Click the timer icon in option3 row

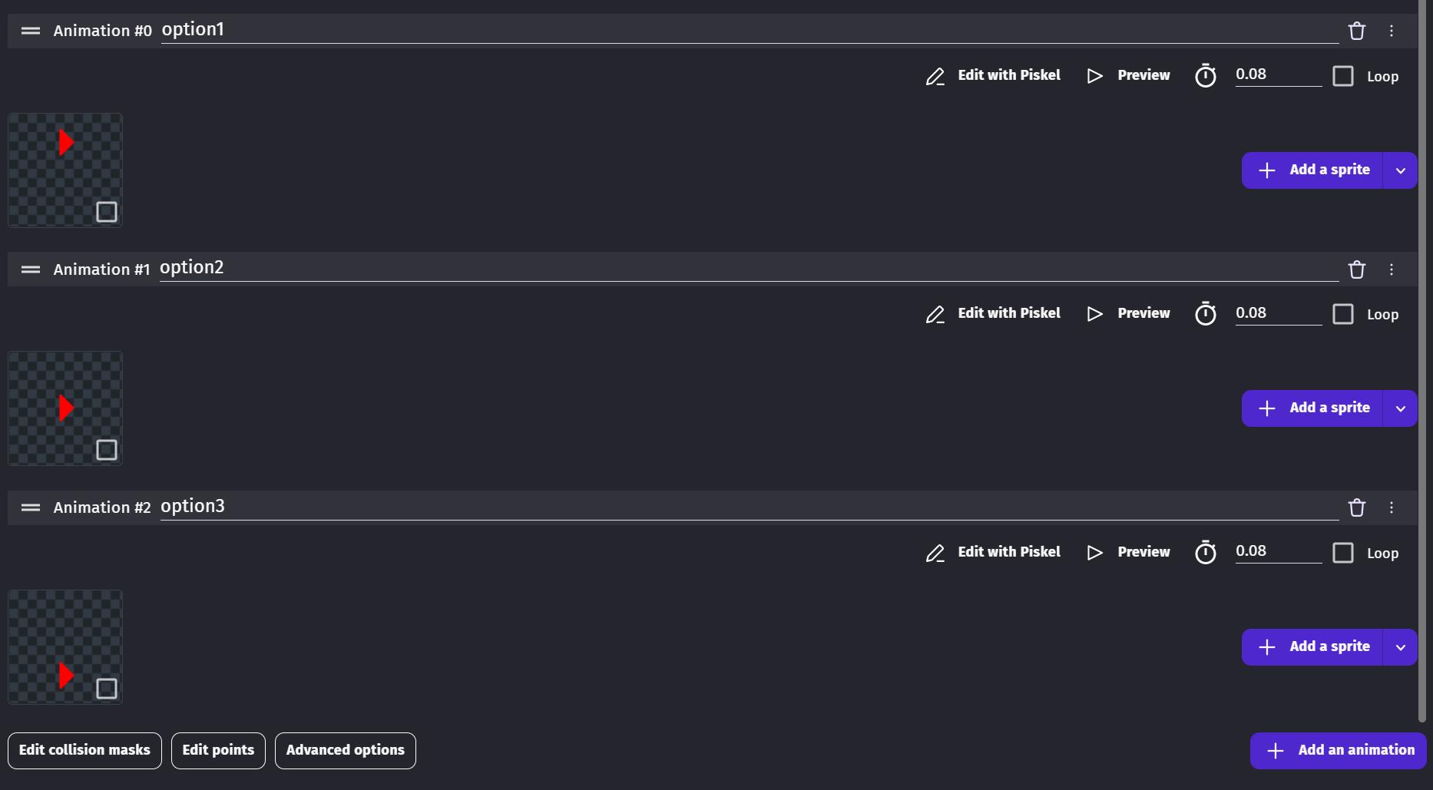(1206, 552)
